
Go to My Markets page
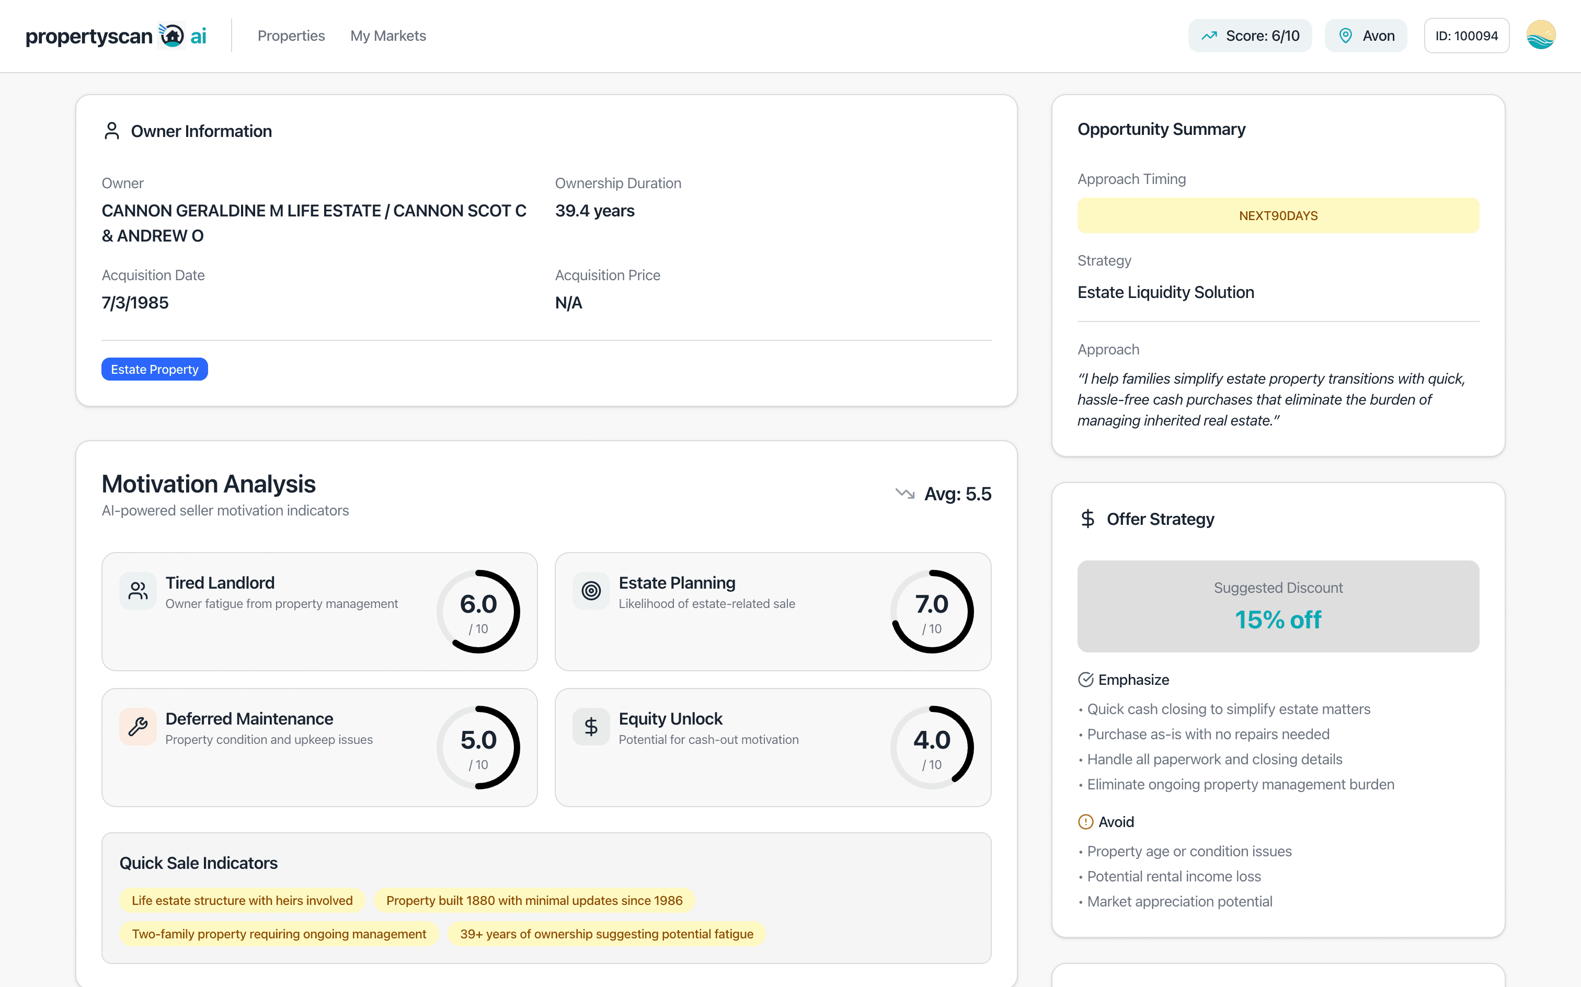click(388, 36)
